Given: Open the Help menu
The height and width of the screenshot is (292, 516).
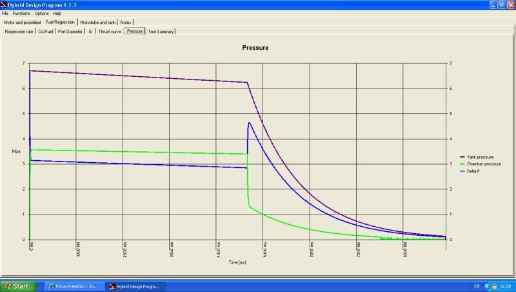Looking at the screenshot, I should point(57,13).
